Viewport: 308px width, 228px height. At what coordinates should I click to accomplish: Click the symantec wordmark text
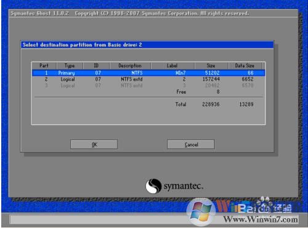pyautogui.click(x=184, y=186)
